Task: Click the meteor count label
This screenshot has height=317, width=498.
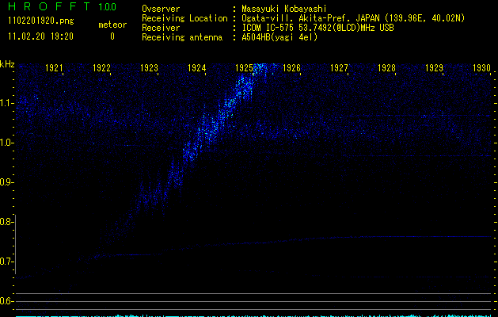Action: [112, 25]
